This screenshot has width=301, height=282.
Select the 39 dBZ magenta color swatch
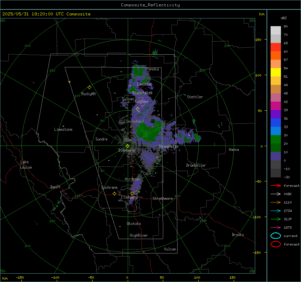click(276, 106)
